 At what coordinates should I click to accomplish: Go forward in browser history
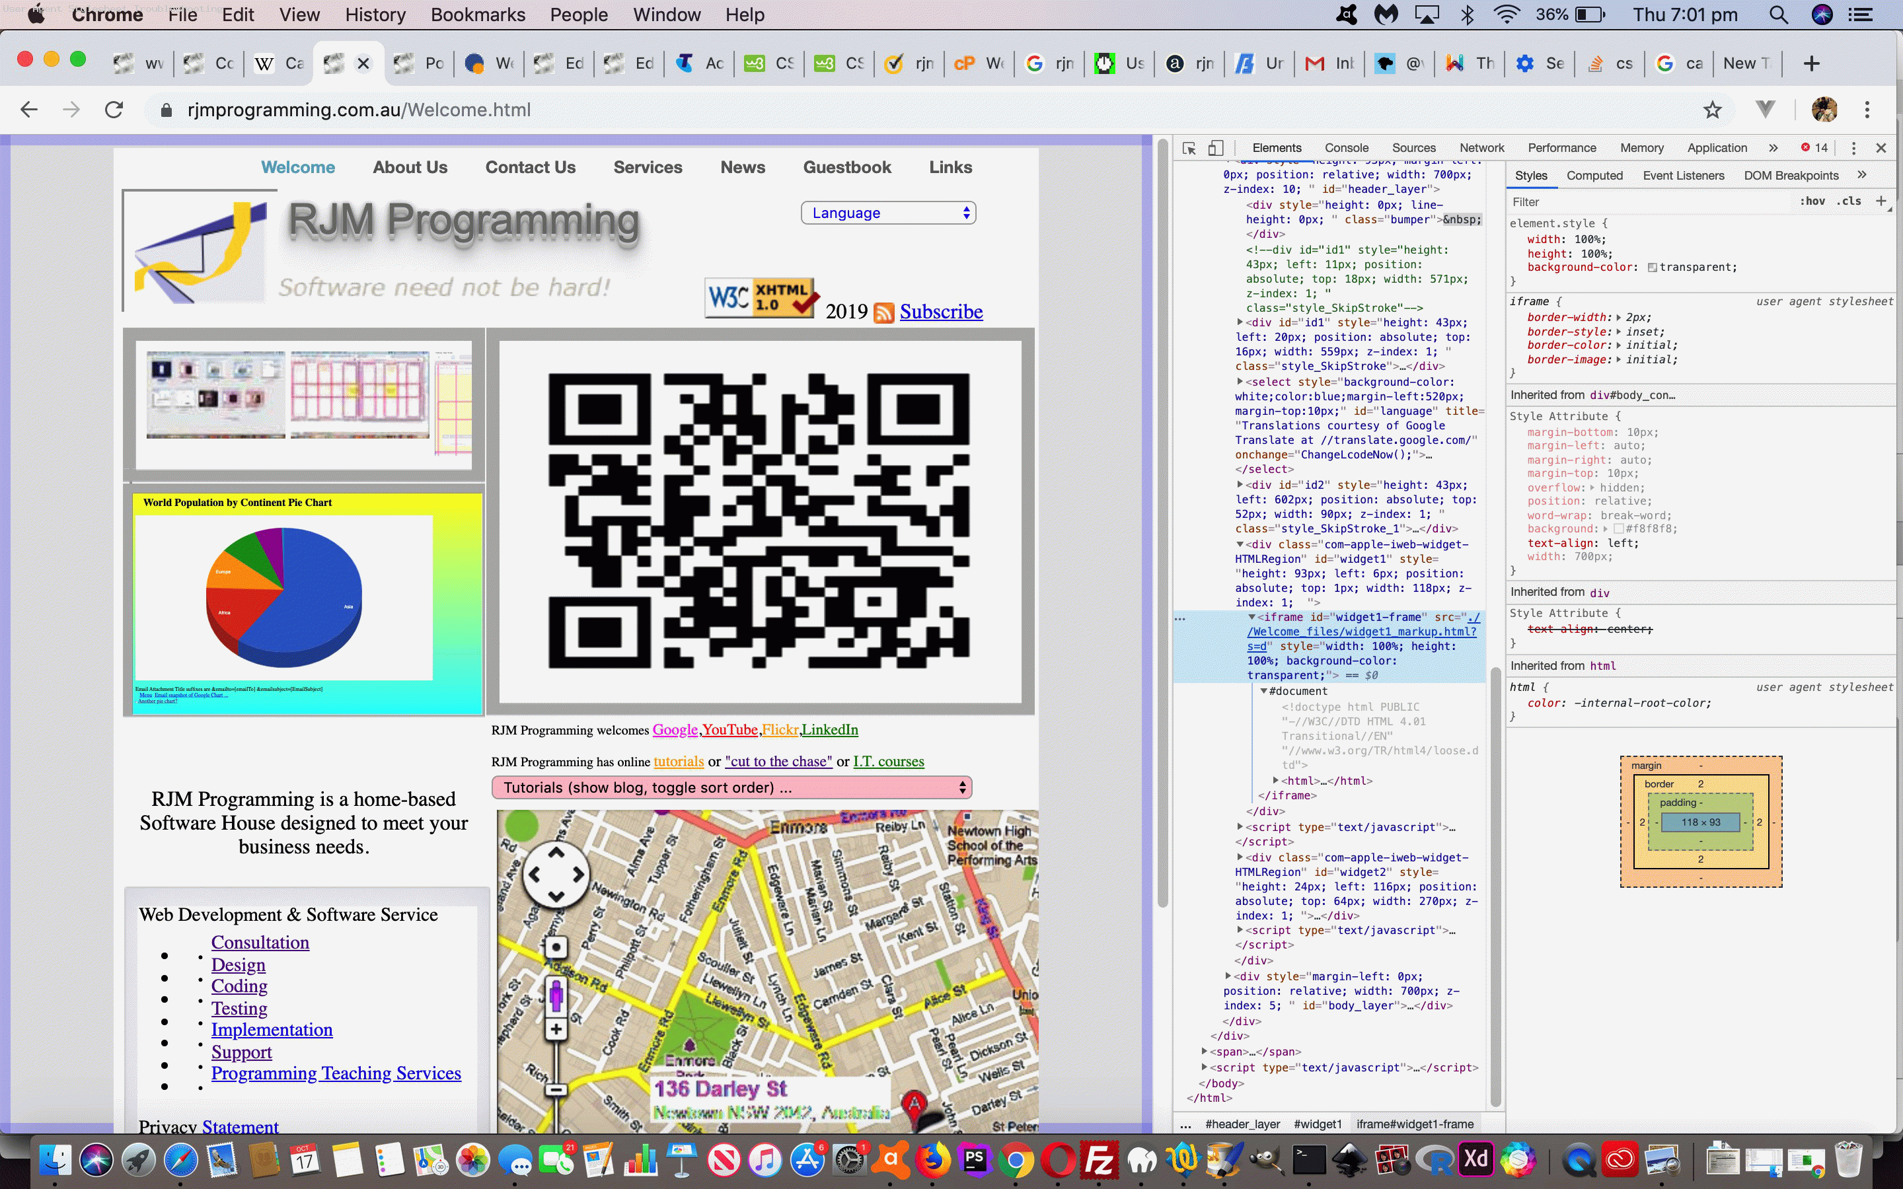point(71,110)
